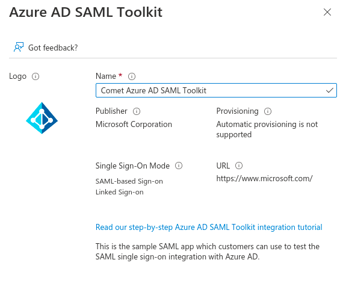343x307 pixels.
Task: Click the Name field info icon
Action: [x=132, y=76]
